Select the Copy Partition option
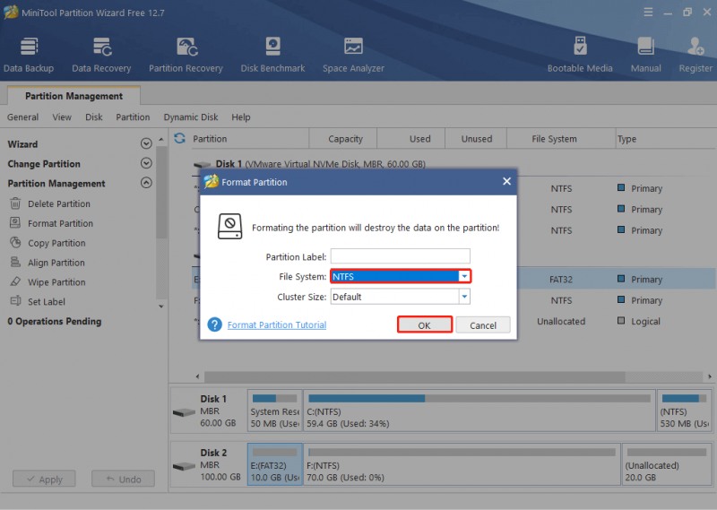The image size is (717, 510). [56, 243]
